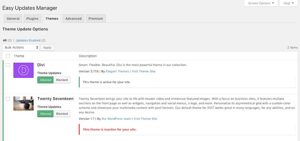Set Twenty Seventeen updates to Blocked
The width and height of the screenshot is (300, 141).
pos(62,114)
